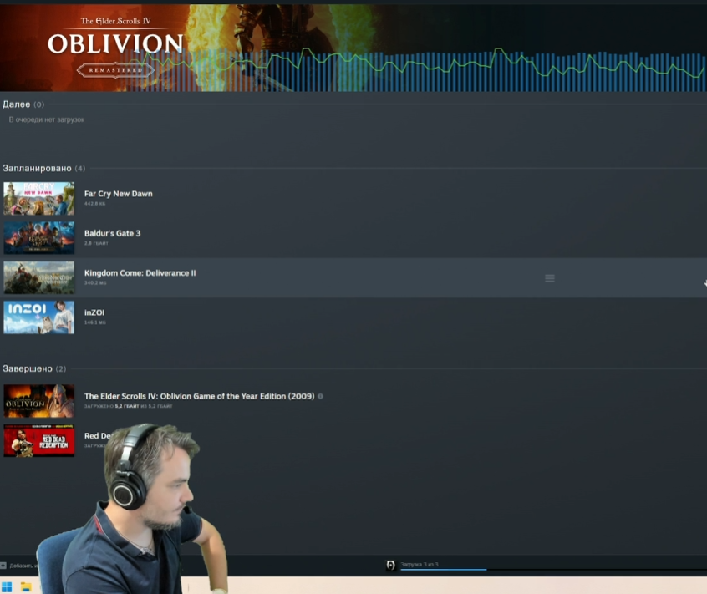This screenshot has width=707, height=594.
Task: Click the 'Загрузка 3 из 3' status text
Action: click(420, 564)
